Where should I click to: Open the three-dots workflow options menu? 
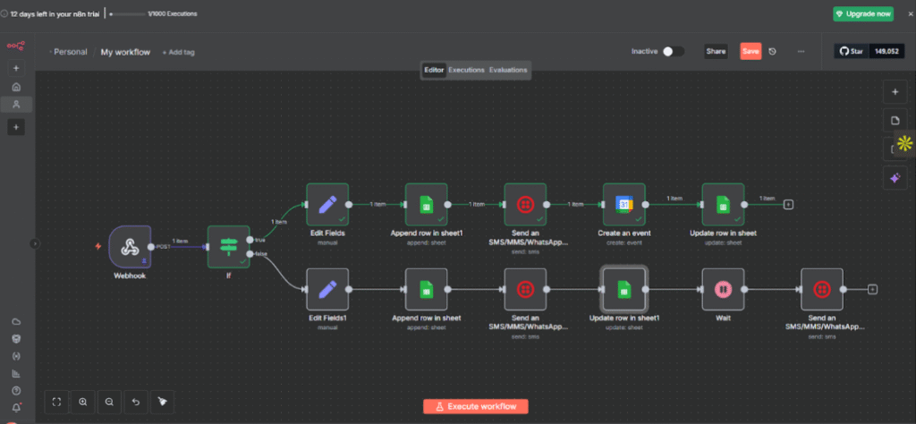tap(801, 52)
